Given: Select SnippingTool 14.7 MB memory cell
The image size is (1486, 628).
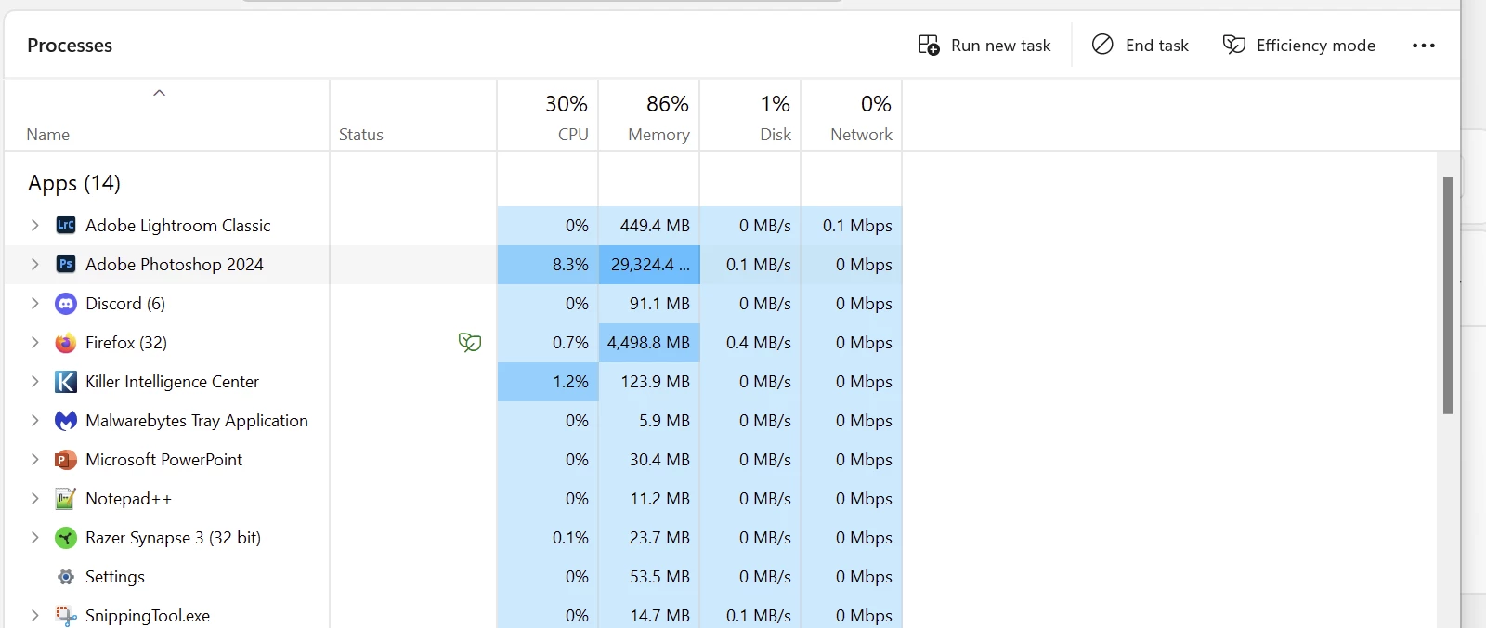Looking at the screenshot, I should 649,613.
